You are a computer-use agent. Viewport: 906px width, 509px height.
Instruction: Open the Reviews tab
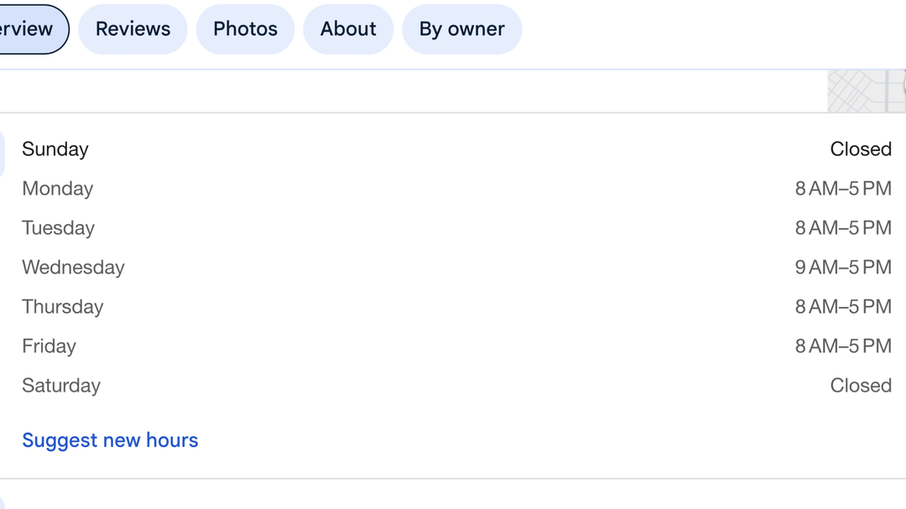[x=133, y=29]
